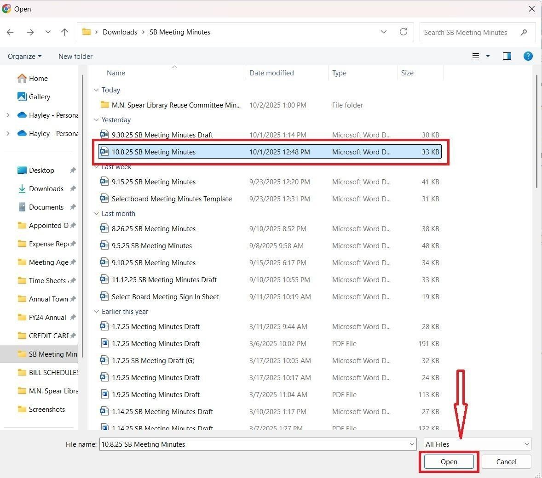Click the Open button

tap(448, 461)
